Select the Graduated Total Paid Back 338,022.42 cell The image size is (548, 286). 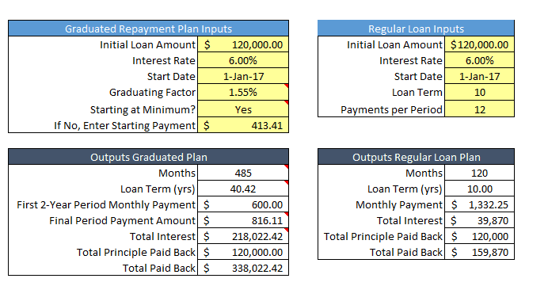pyautogui.click(x=243, y=268)
